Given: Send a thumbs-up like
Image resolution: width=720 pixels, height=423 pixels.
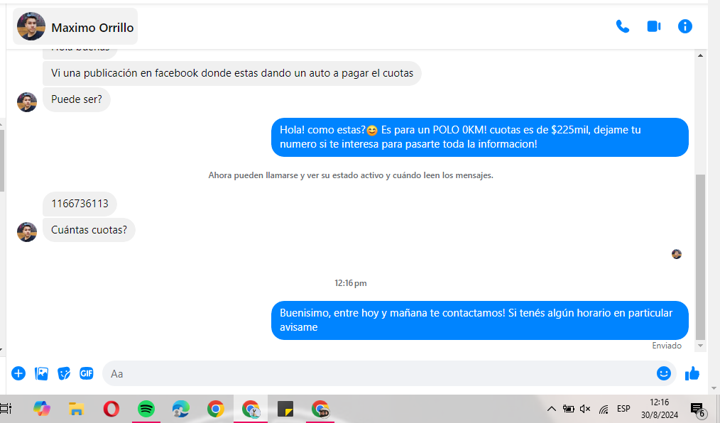Looking at the screenshot, I should click(692, 373).
